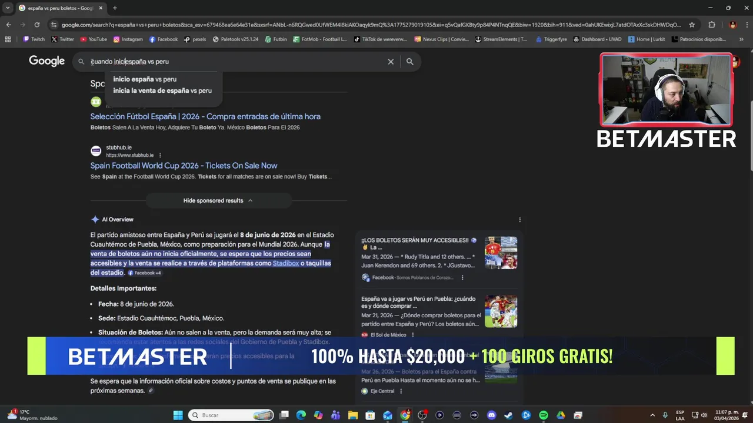Screen dimensions: 753x423
Task: Open the Paletools v25.1.24 bookmark
Action: point(235,39)
